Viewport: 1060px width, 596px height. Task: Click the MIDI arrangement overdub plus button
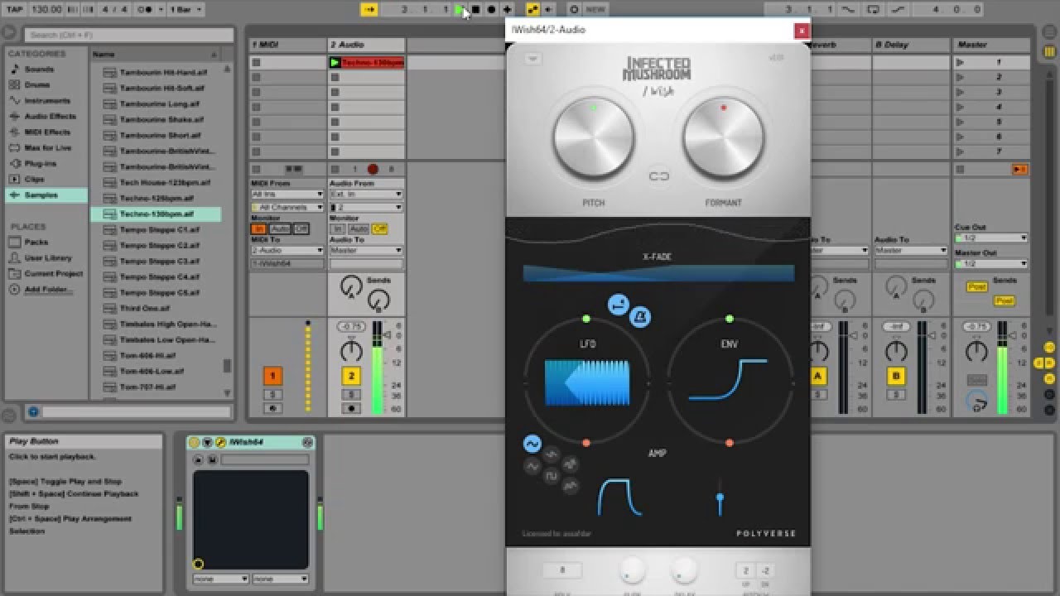507,9
